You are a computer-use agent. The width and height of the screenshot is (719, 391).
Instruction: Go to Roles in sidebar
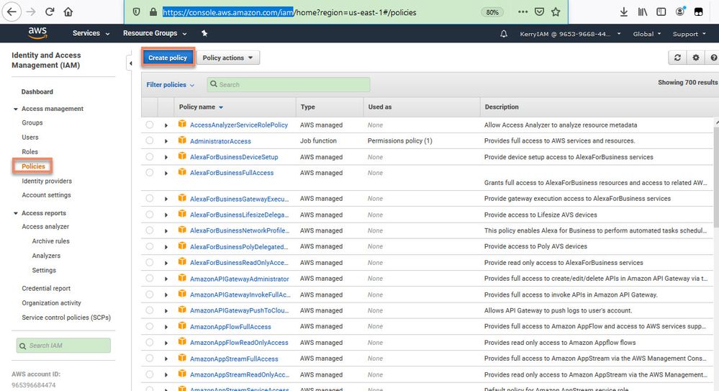[x=30, y=152]
